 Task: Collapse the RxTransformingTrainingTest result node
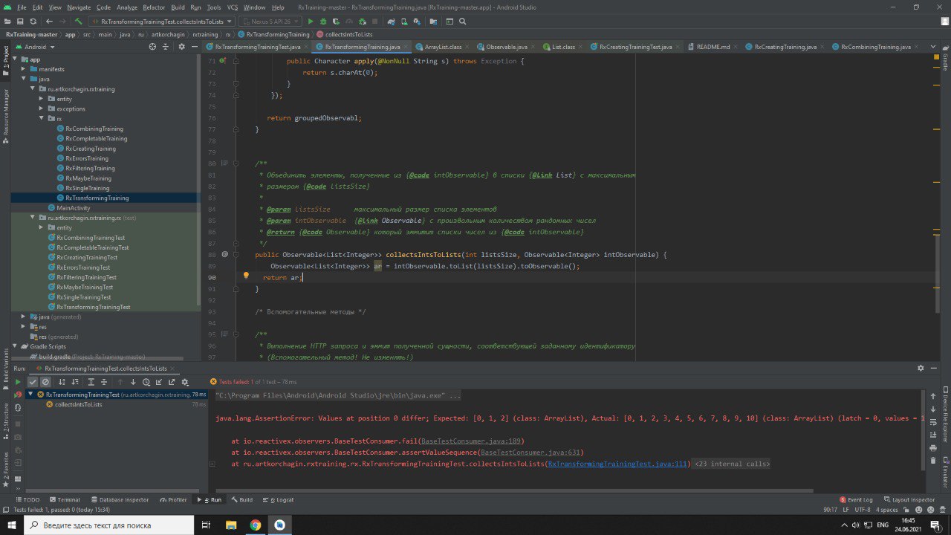pyautogui.click(x=30, y=395)
